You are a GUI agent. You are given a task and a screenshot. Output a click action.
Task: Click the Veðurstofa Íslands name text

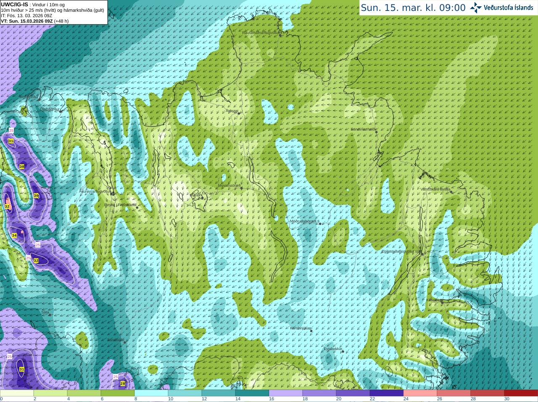click(509, 8)
